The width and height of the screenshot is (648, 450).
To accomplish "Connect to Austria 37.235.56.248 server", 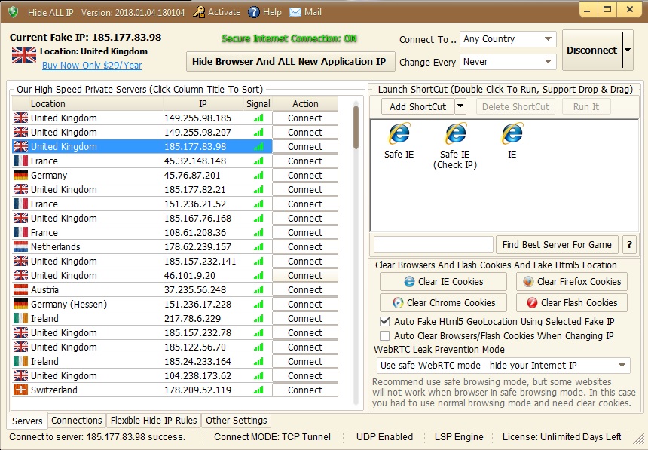I will tap(305, 290).
